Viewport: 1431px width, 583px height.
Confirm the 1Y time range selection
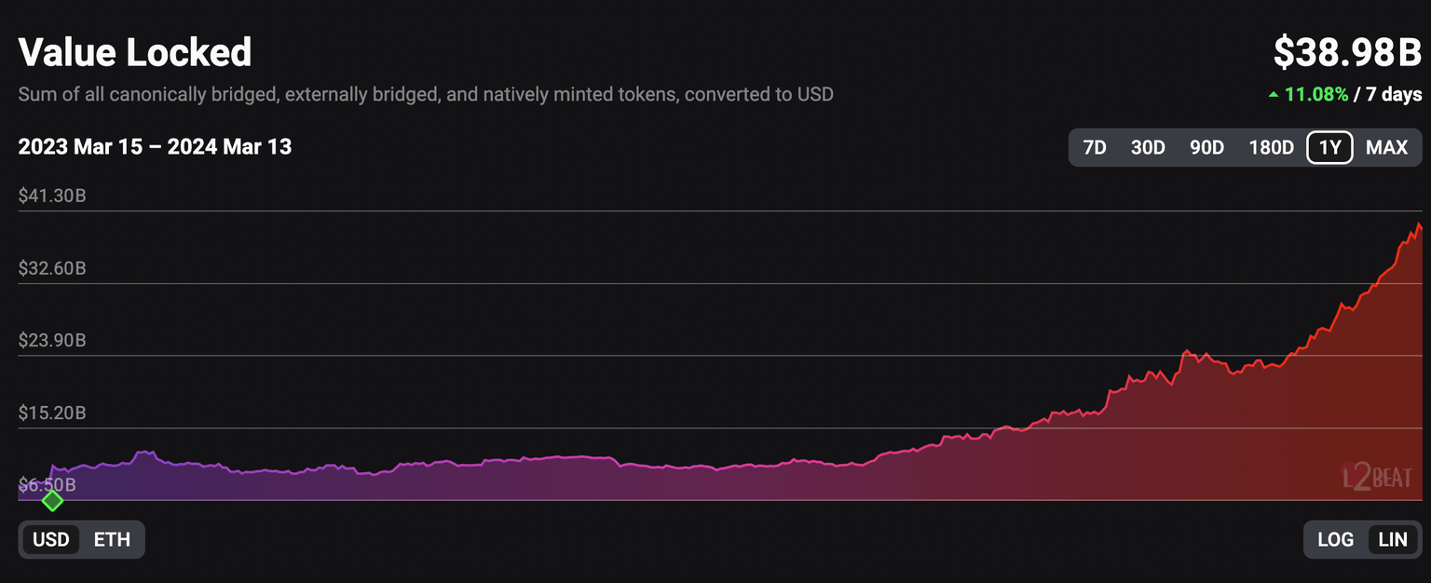(x=1329, y=147)
